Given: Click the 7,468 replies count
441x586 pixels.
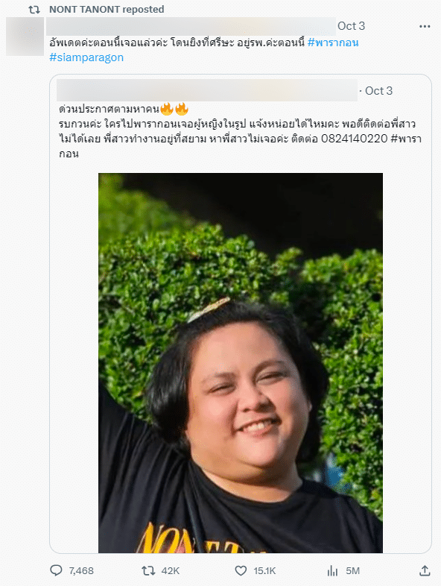Looking at the screenshot, I should tap(81, 570).
